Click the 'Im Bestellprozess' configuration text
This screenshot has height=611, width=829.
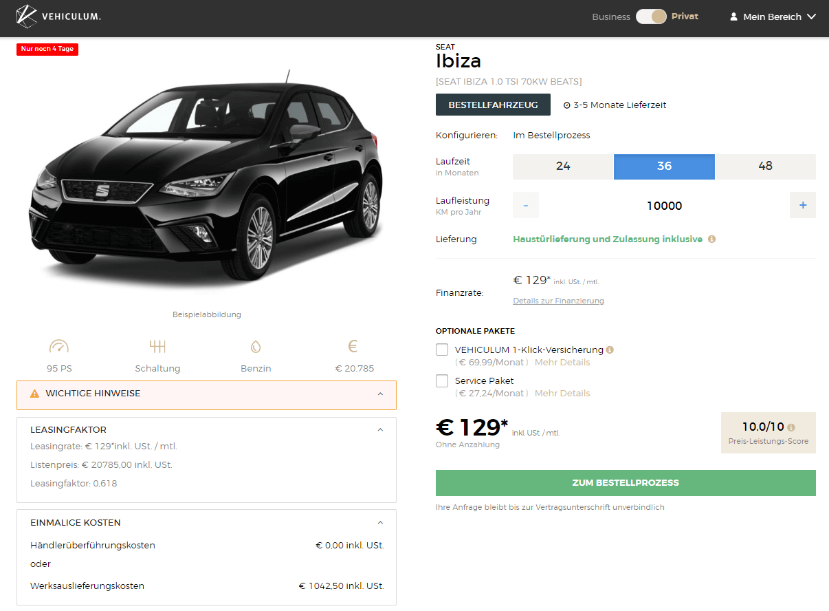(x=551, y=136)
